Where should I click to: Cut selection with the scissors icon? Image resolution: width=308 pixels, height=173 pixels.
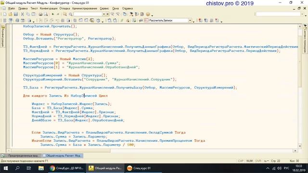coord(23,14)
